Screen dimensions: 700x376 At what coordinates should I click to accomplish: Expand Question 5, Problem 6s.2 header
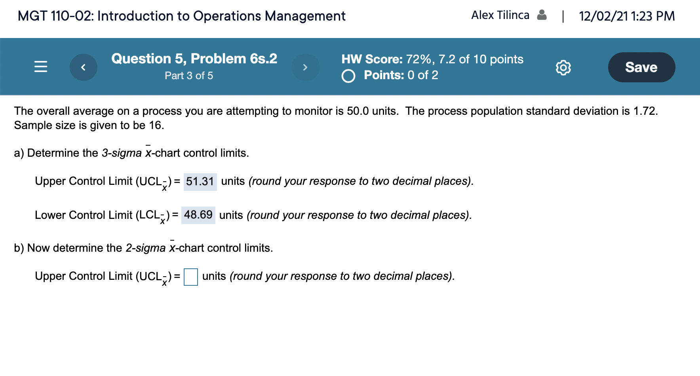click(x=194, y=59)
